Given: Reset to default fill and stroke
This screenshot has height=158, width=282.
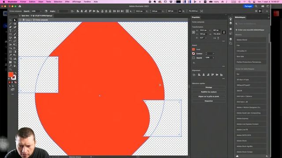Looking at the screenshot, I should pos(9,79).
